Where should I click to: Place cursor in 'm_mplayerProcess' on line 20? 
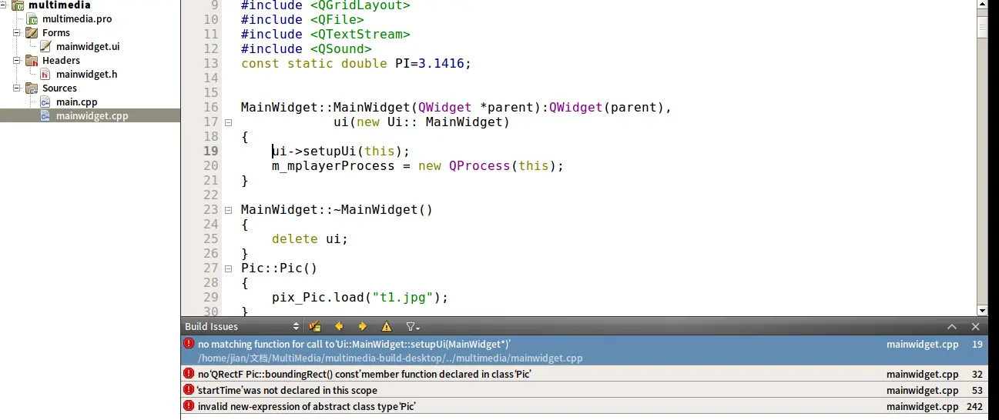point(333,165)
